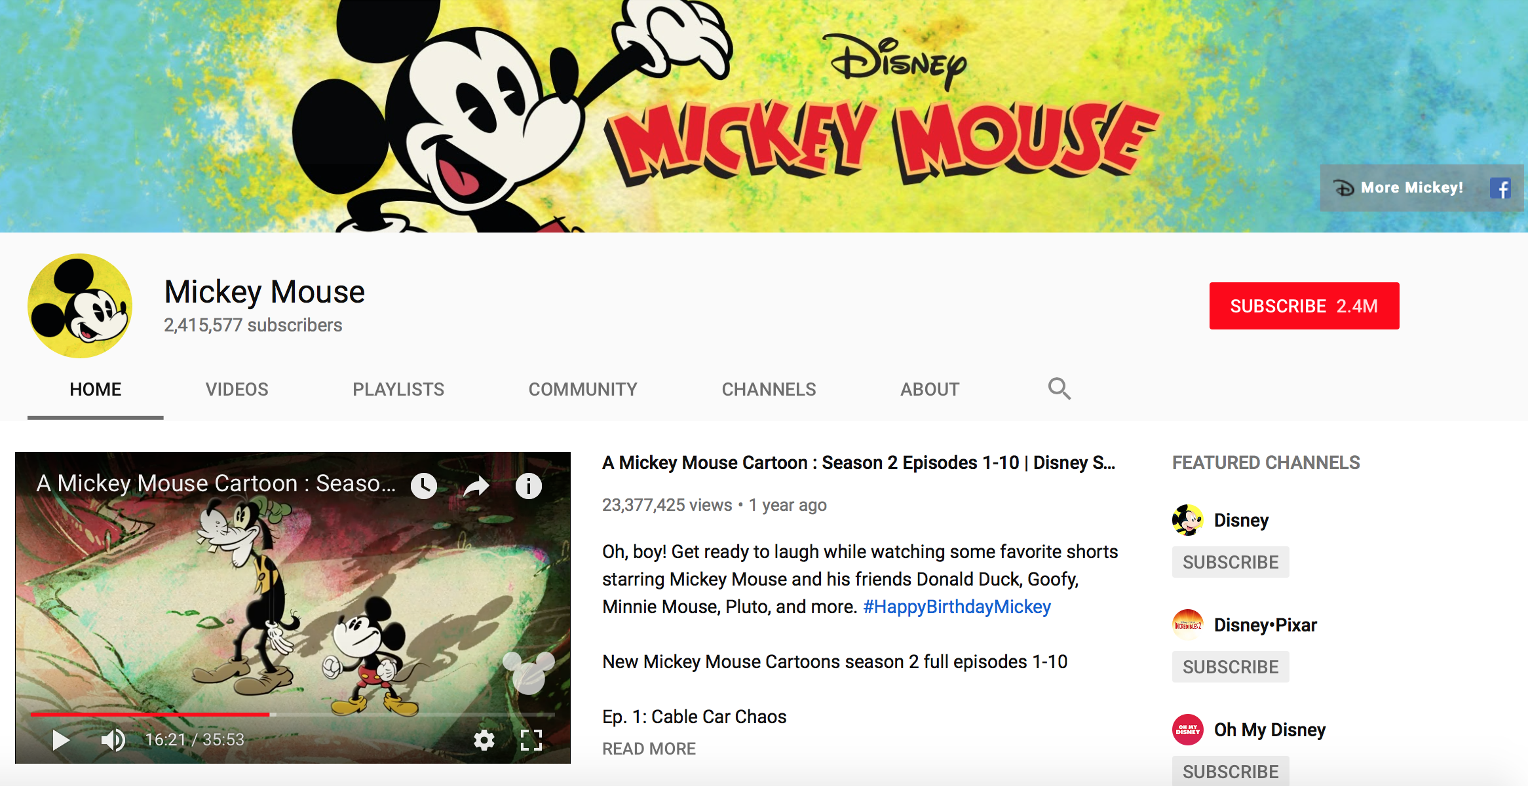
Task: Click the 16:21 / 35:53 time display
Action: click(195, 740)
